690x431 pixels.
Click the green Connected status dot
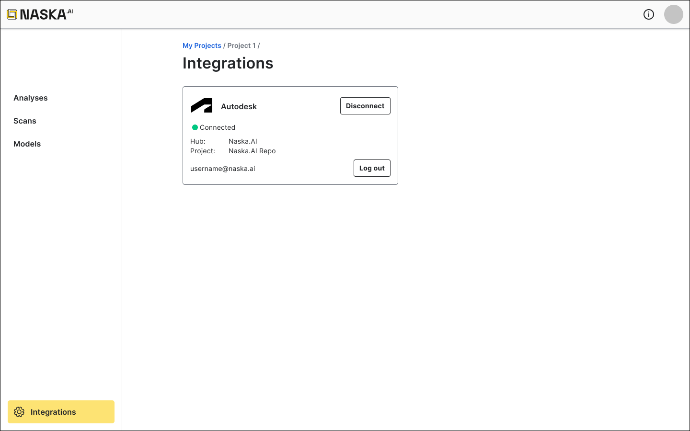pyautogui.click(x=195, y=127)
